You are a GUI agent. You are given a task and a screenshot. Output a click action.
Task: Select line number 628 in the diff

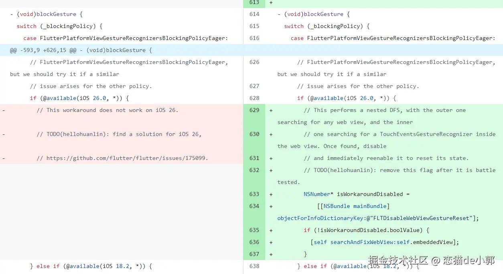[x=254, y=98]
